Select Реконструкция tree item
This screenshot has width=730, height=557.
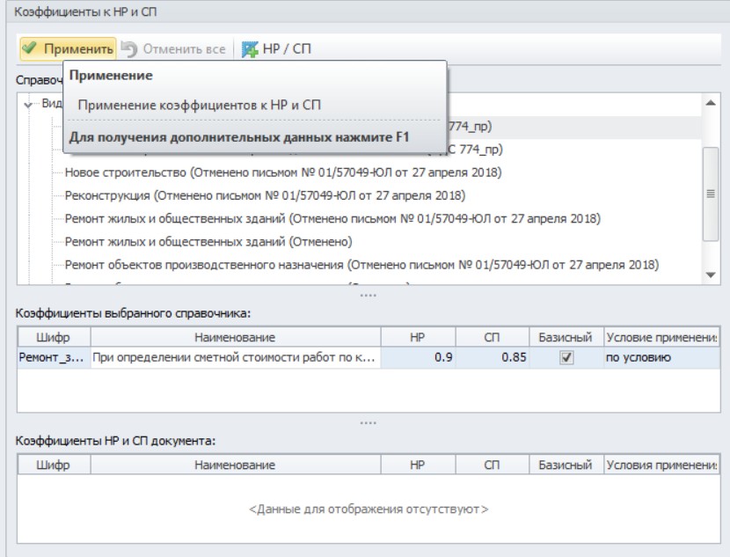pyautogui.click(x=265, y=195)
